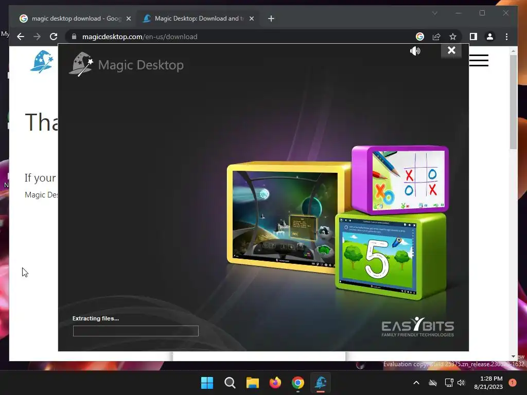View site information via the lock icon
This screenshot has height=395, width=527.
click(x=74, y=37)
